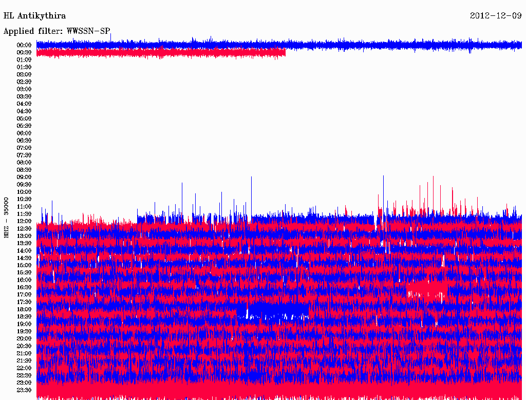The width and height of the screenshot is (526, 400).
Task: Select the 06:00 time label
Action: coord(24,133)
